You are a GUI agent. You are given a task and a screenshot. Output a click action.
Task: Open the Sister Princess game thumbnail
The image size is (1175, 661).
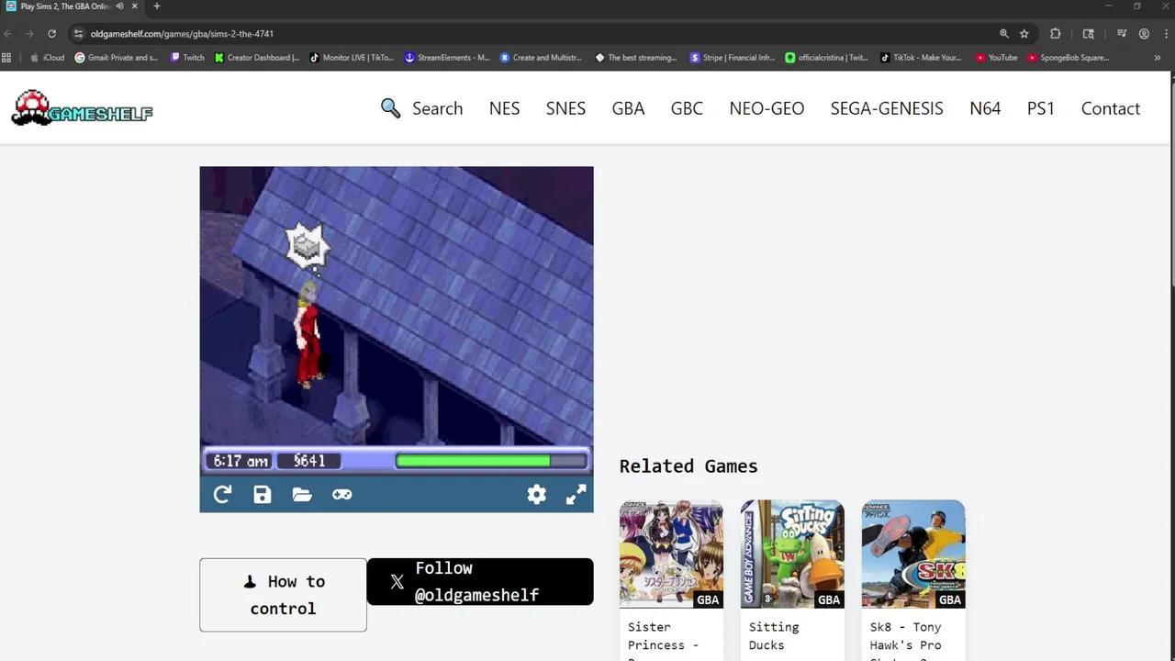coord(671,554)
